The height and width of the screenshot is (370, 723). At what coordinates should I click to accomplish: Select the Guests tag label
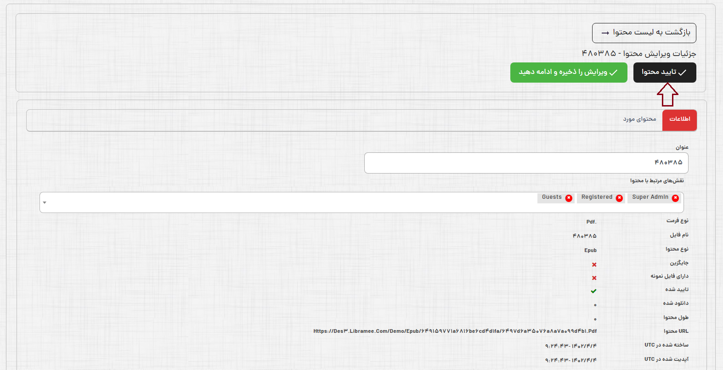551,197
